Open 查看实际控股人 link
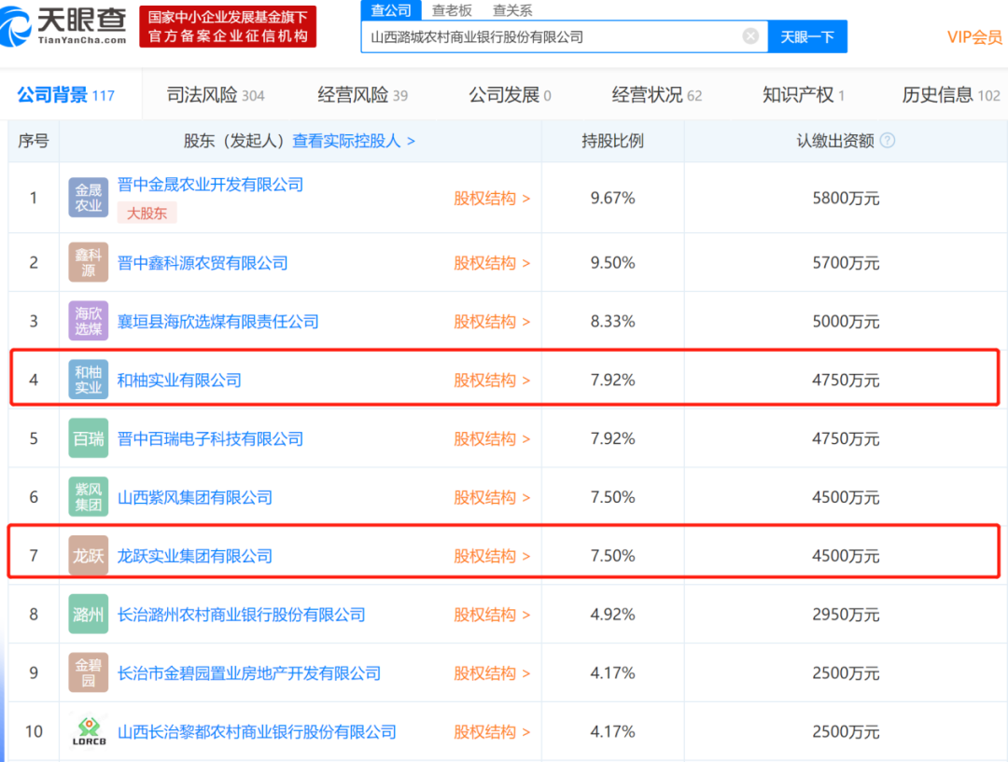The height and width of the screenshot is (762, 1008). point(354,140)
